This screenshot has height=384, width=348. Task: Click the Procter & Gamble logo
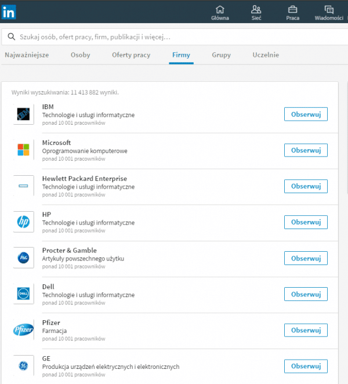pyautogui.click(x=24, y=258)
